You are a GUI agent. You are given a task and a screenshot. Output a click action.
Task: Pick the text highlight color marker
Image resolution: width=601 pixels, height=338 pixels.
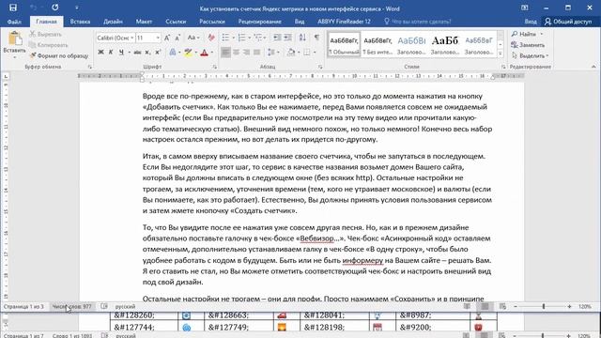point(188,53)
